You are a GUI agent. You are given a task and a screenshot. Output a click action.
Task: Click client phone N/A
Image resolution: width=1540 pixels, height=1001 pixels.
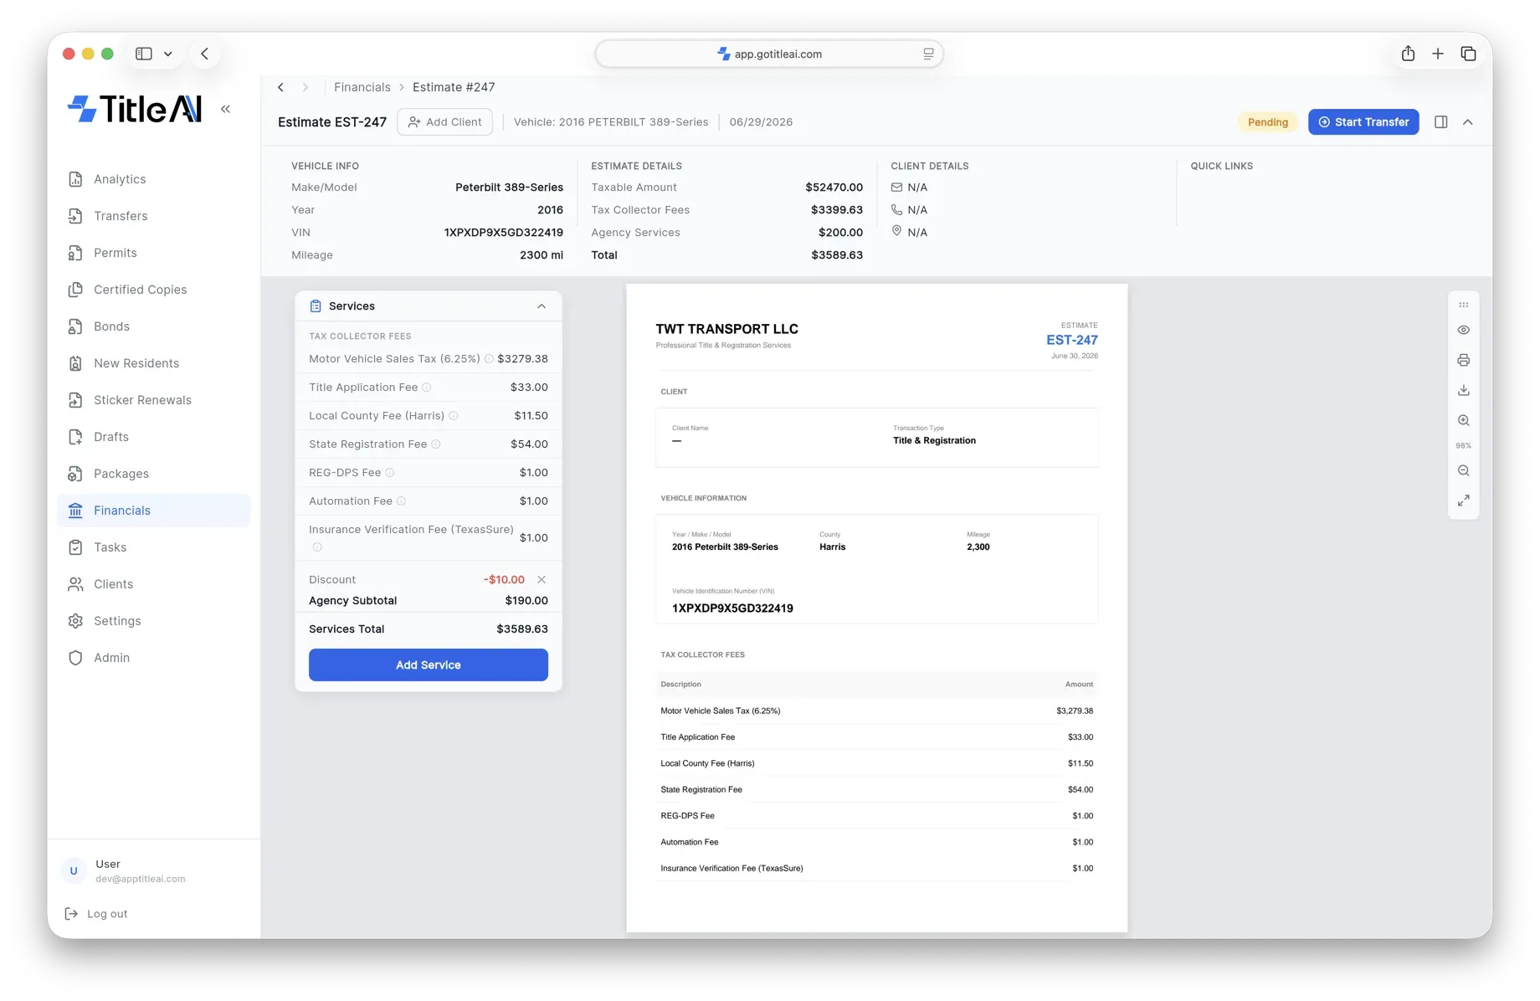(917, 210)
